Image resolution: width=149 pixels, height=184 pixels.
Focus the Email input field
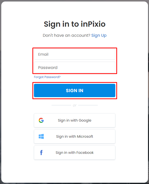(75, 54)
